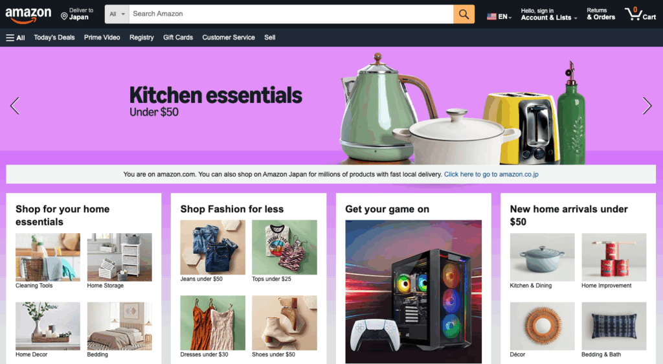Open the shopping cart icon
Viewport: 663px width, 364px height.
pyautogui.click(x=640, y=14)
